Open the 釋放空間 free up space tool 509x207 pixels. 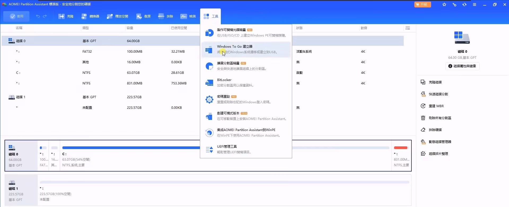click(x=117, y=16)
